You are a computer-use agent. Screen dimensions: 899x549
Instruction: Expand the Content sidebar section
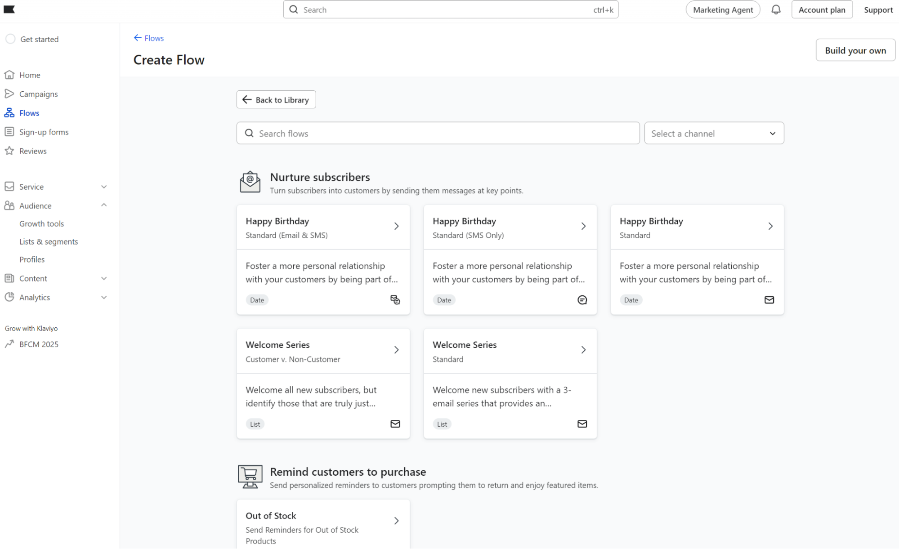(104, 278)
